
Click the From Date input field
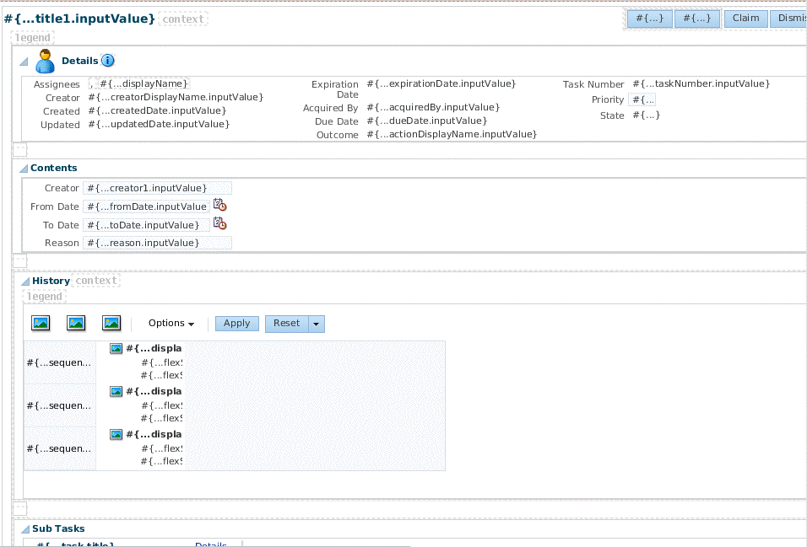[147, 206]
